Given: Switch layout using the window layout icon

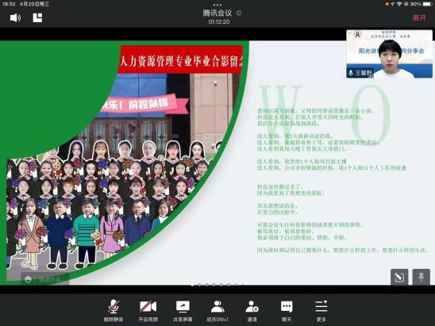Looking at the screenshot, I should click(37, 17).
